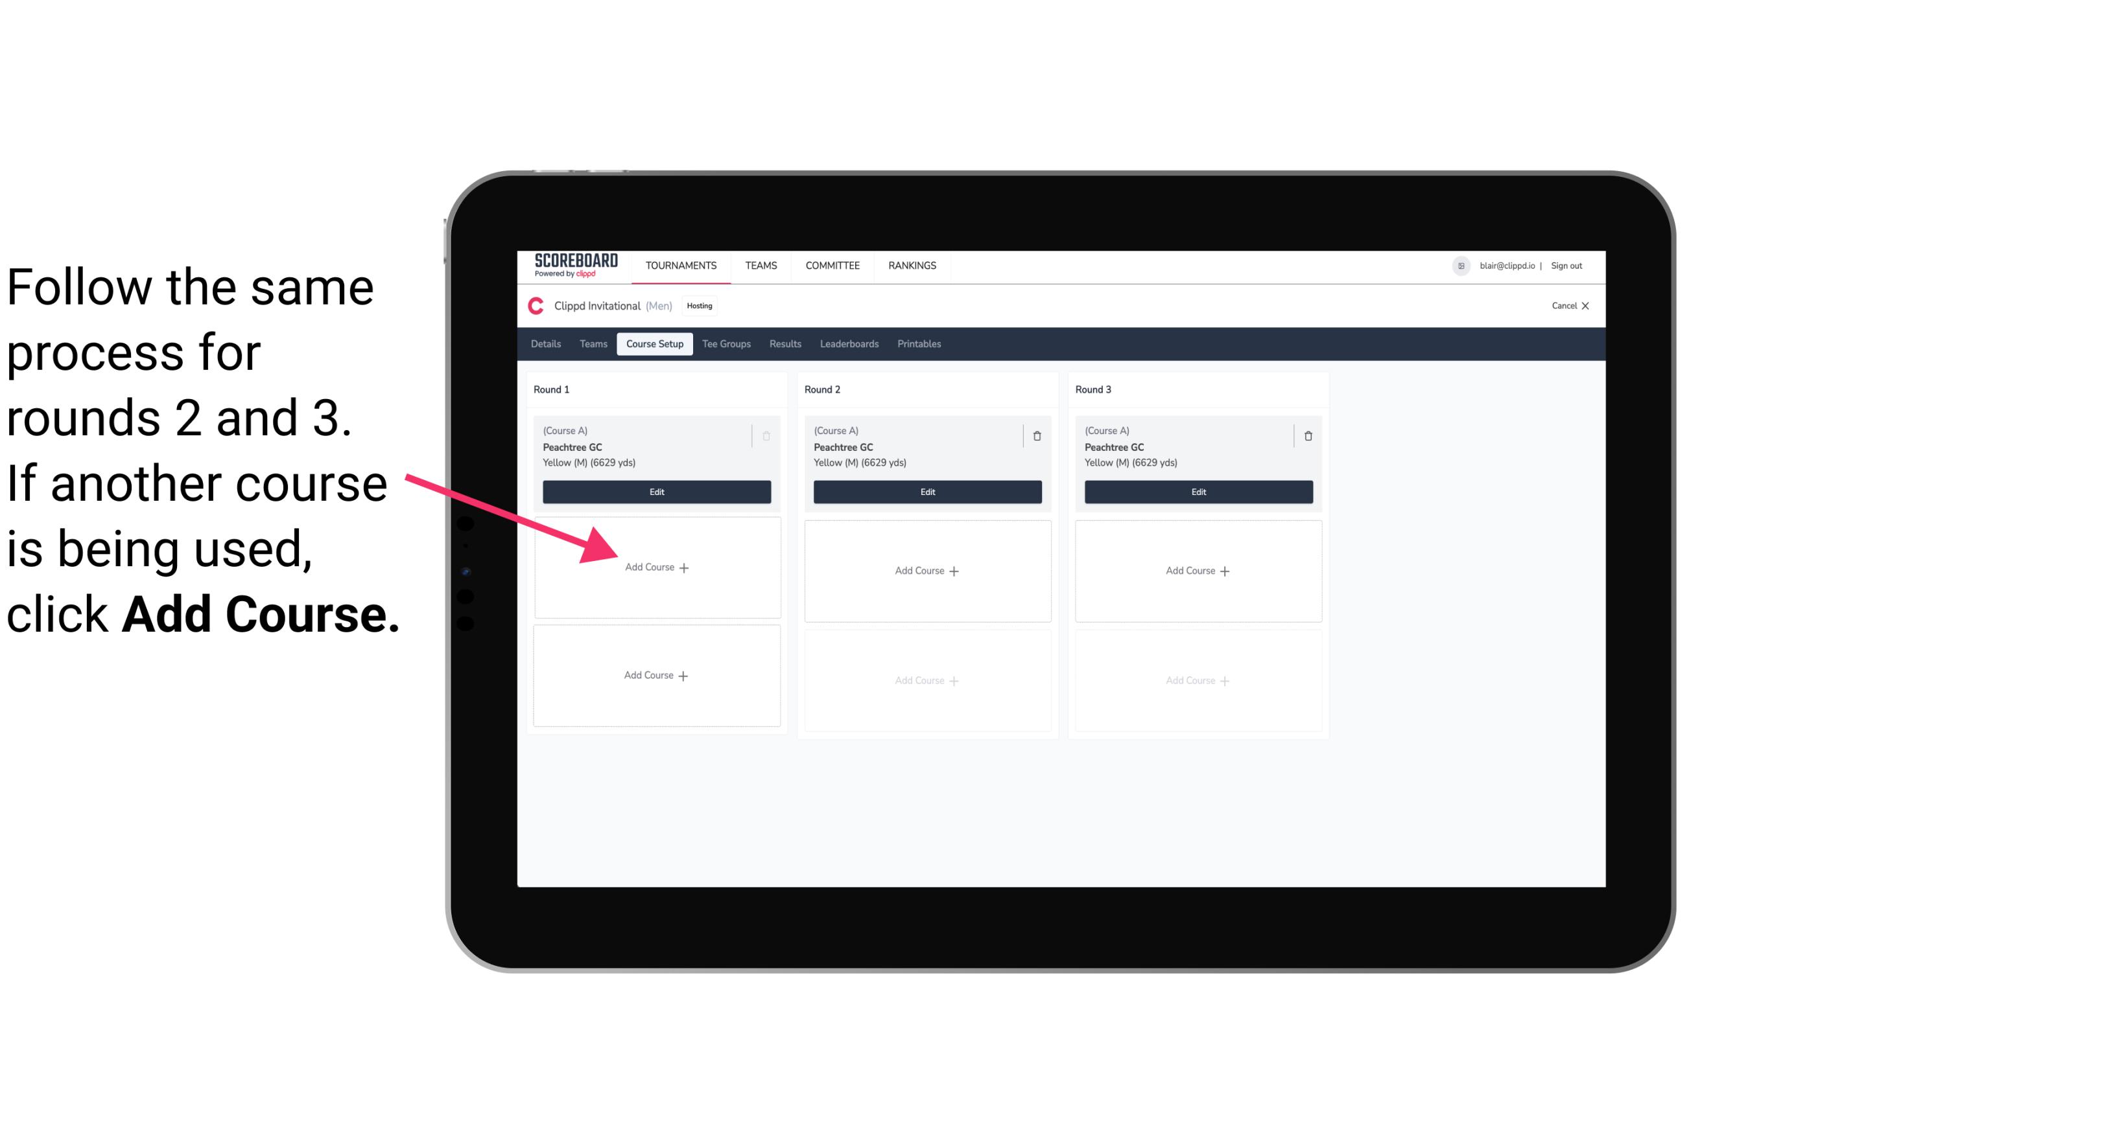Image resolution: width=2115 pixels, height=1137 pixels.
Task: Click the Course Setup tab
Action: [x=654, y=343]
